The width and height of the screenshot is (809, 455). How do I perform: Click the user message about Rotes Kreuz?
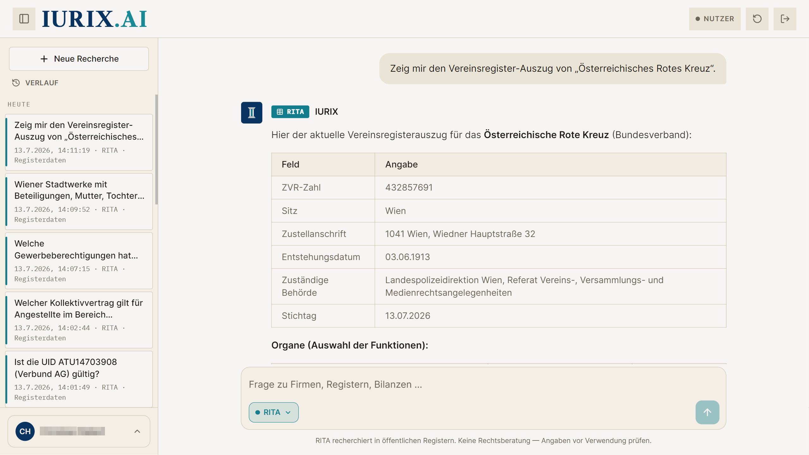(553, 69)
